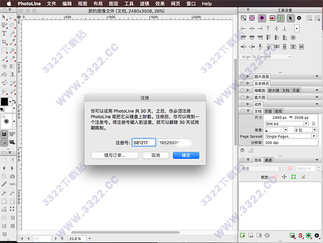
Task: Expand the 图片信息 panel triangle
Action: tap(248, 77)
